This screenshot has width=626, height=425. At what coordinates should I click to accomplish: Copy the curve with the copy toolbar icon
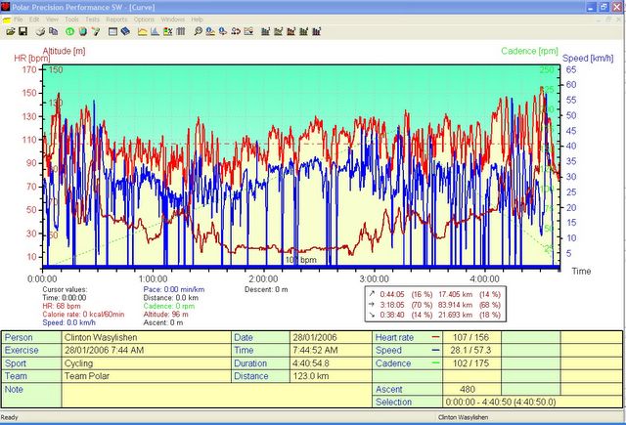53,31
